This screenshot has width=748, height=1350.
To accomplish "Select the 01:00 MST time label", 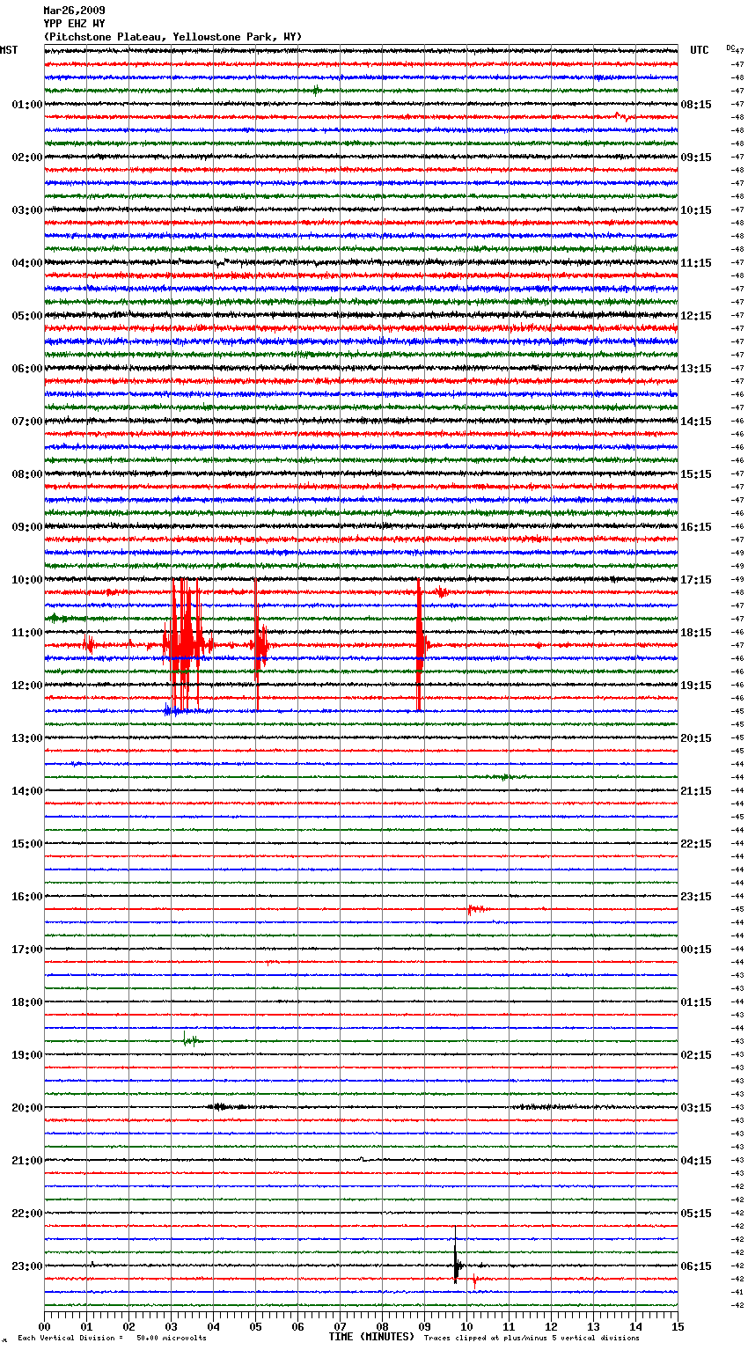I will [27, 105].
